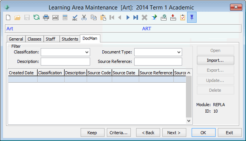
Task: Select the empty highlighted grid row
Action: pyautogui.click(x=97, y=79)
